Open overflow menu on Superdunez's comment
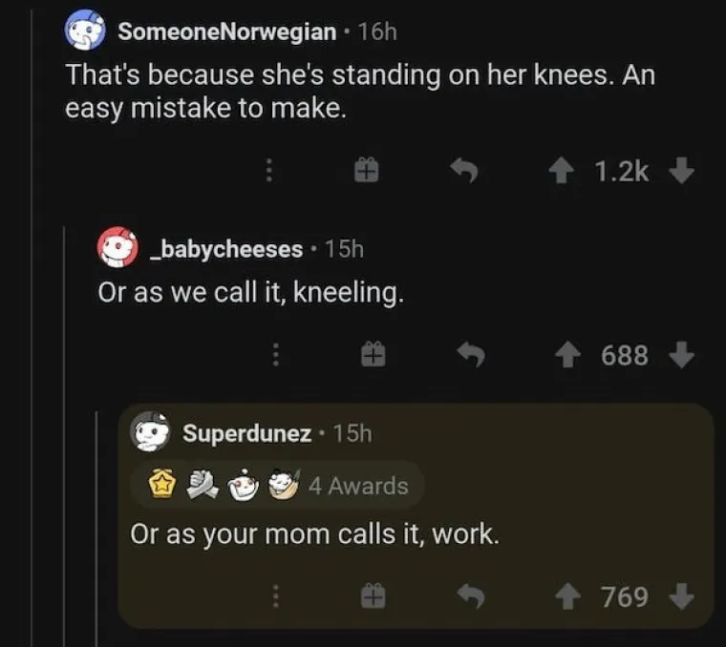Screen dimensions: 726x647 [x=276, y=597]
